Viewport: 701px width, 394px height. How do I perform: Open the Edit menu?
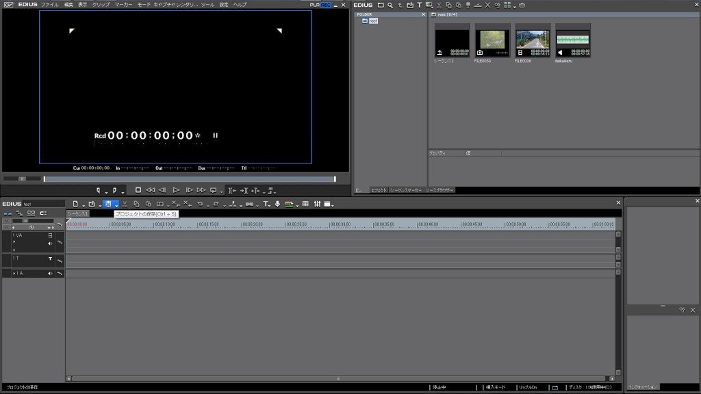68,5
